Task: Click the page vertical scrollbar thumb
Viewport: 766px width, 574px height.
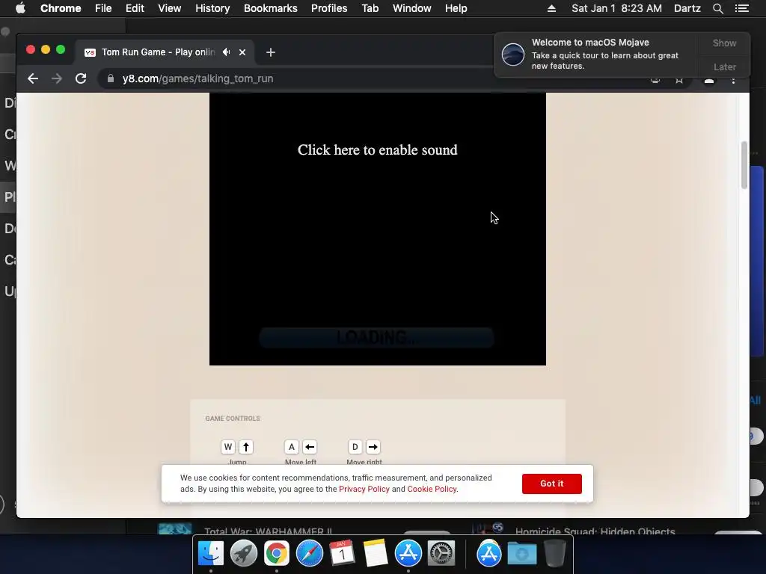Action: (x=744, y=165)
